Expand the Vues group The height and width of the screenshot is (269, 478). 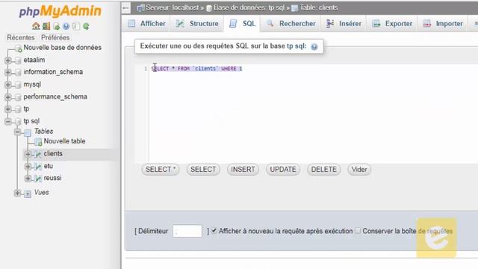(x=18, y=193)
